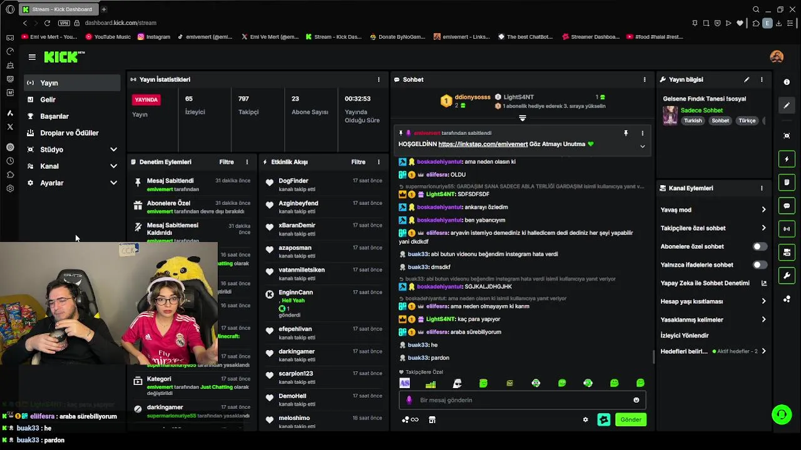Open Droplar ve Ödüller in sidebar

[x=72, y=133]
